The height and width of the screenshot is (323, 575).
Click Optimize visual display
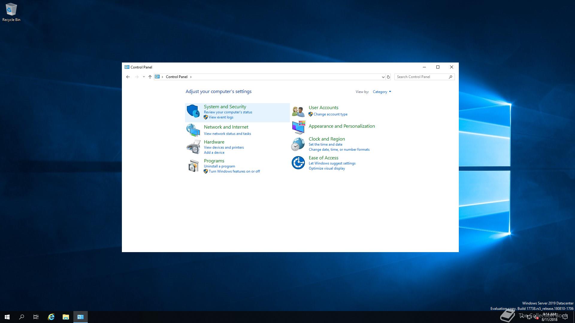coord(327,168)
